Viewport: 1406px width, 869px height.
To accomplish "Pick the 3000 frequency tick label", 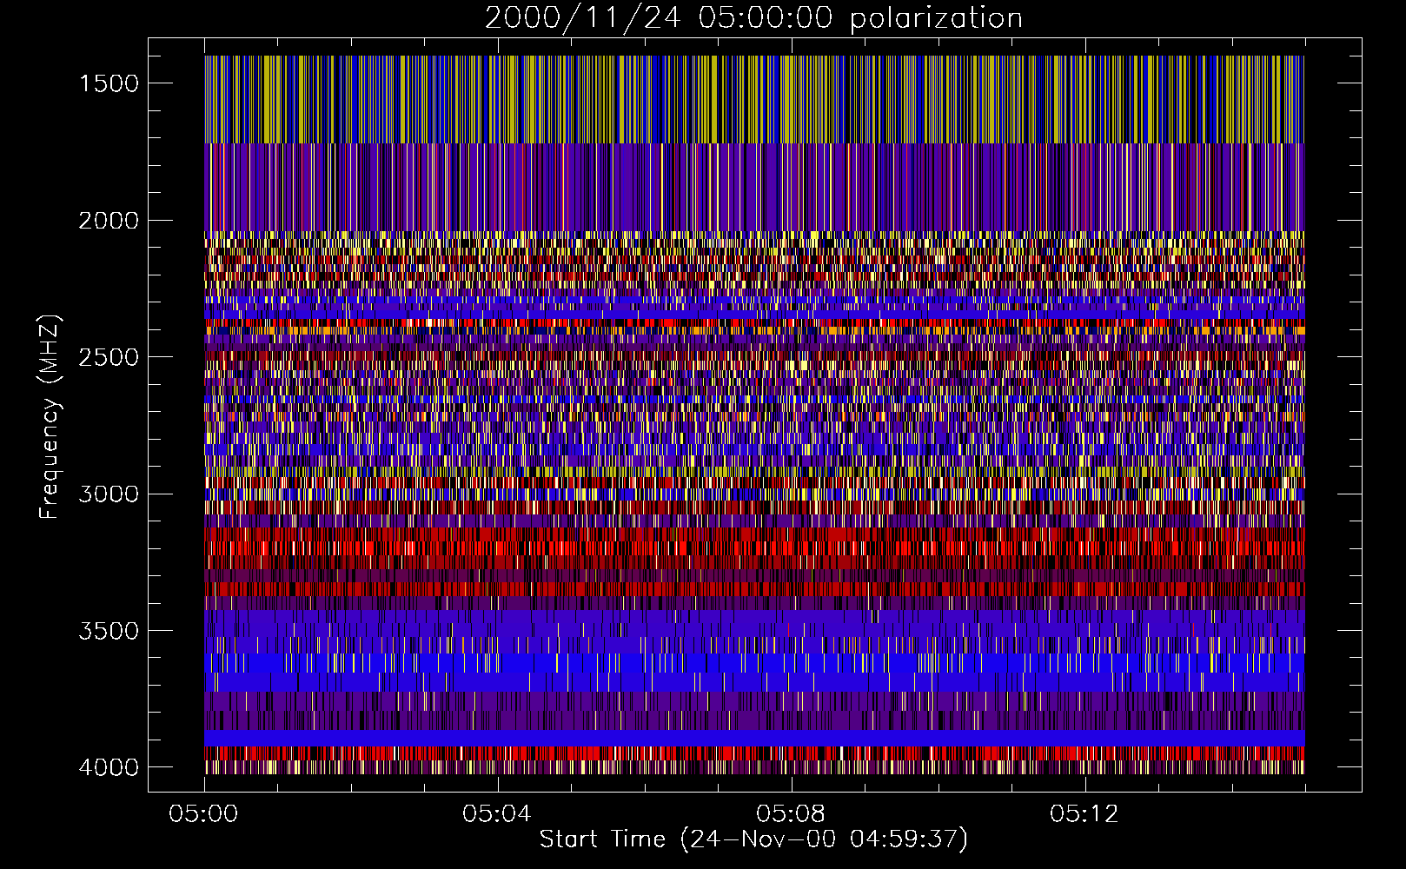I will pyautogui.click(x=109, y=494).
